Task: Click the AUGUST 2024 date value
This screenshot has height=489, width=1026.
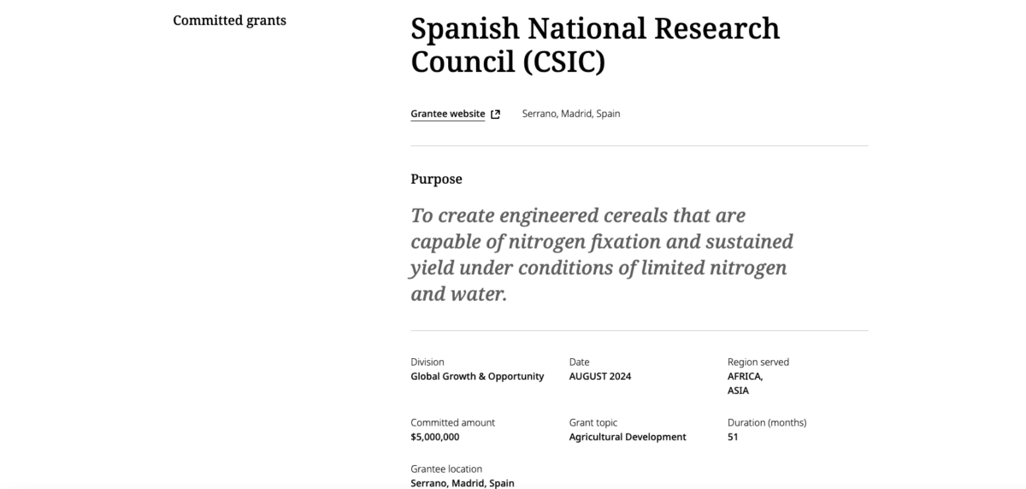Action: (x=600, y=376)
